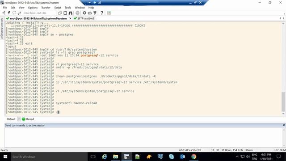Click the 'systemctl daemon-reload' command line
Viewport: 286px width, 161px height.
(76, 103)
